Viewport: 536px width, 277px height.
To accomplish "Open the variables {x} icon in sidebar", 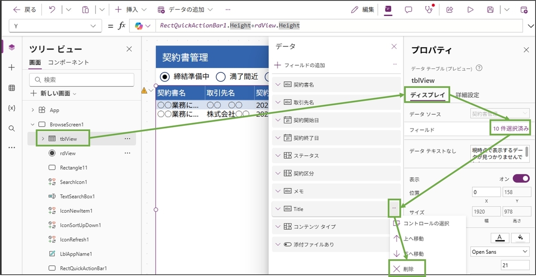I will click(x=12, y=108).
